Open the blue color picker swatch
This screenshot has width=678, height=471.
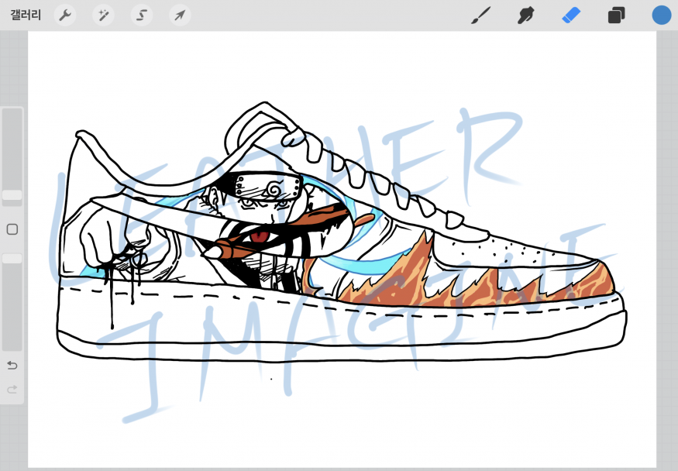click(x=662, y=15)
